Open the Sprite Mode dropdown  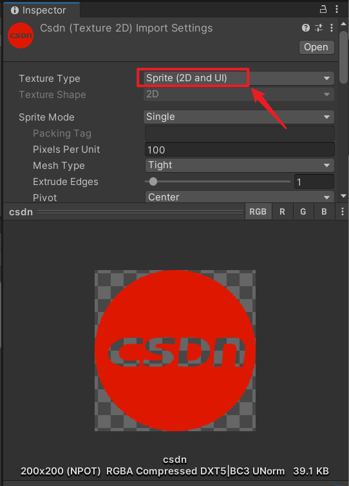[x=238, y=117]
